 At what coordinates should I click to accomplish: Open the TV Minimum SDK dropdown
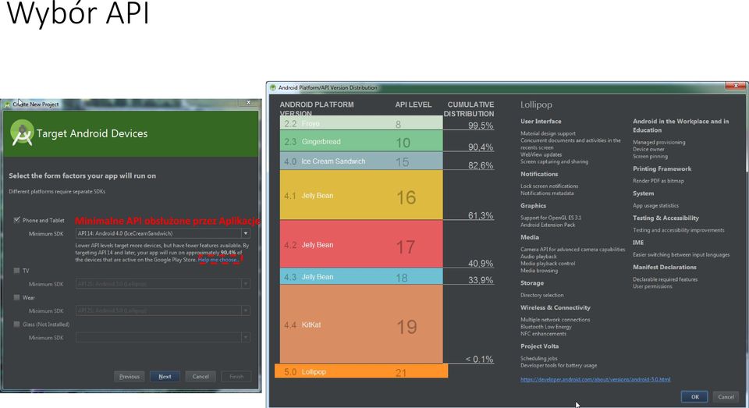(163, 284)
